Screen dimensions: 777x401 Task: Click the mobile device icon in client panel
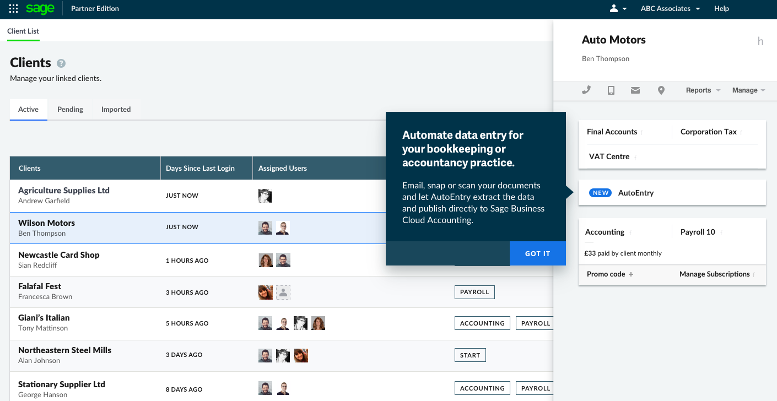pyautogui.click(x=611, y=90)
